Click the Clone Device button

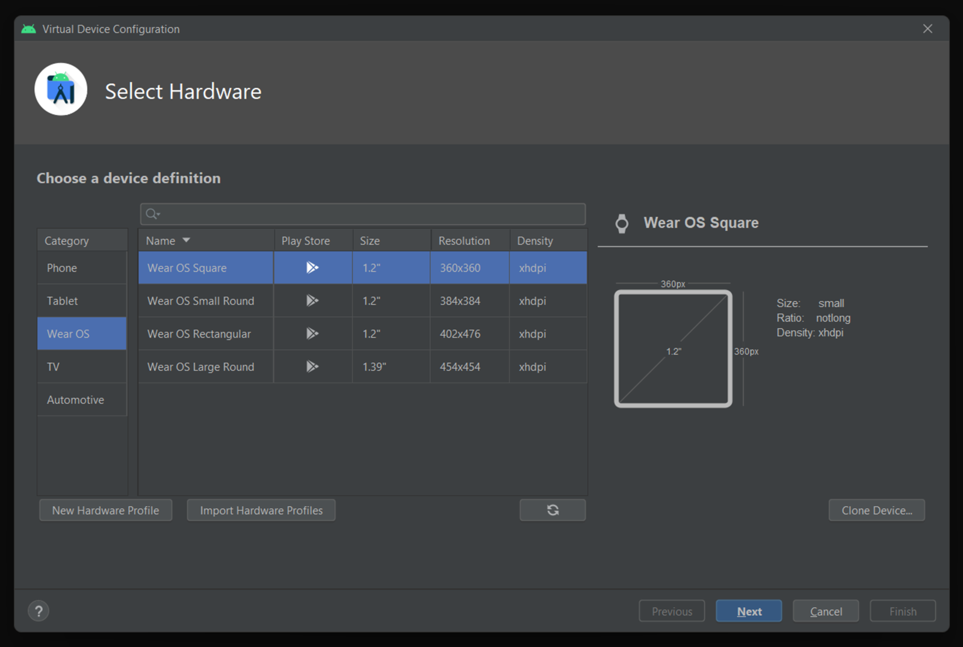876,510
